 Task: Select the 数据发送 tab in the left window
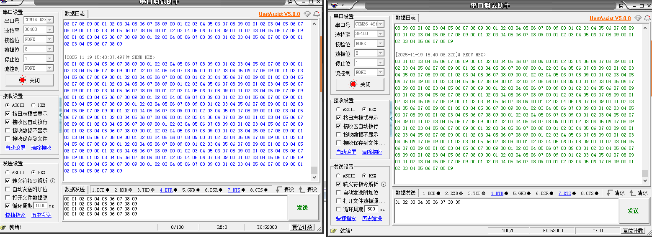(x=75, y=190)
